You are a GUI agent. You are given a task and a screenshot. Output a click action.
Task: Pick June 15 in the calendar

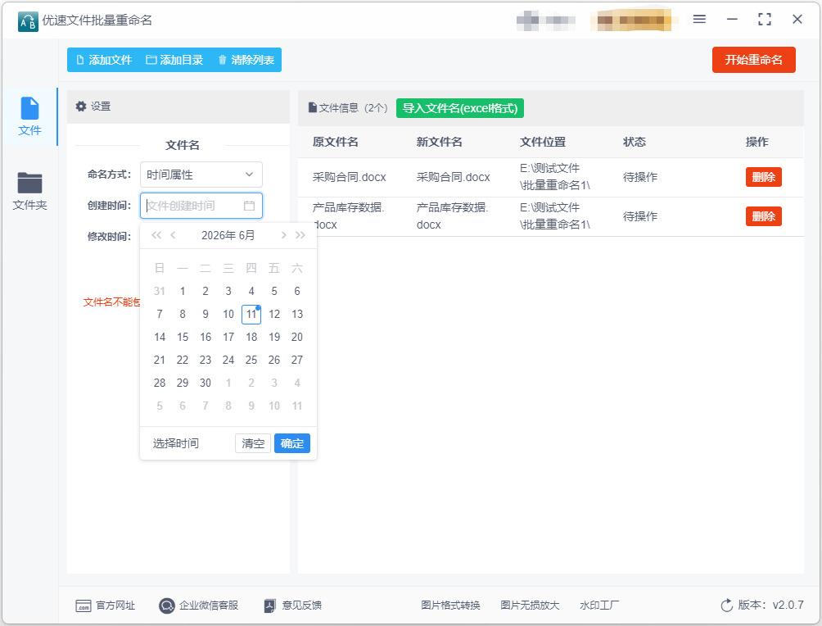pos(183,337)
